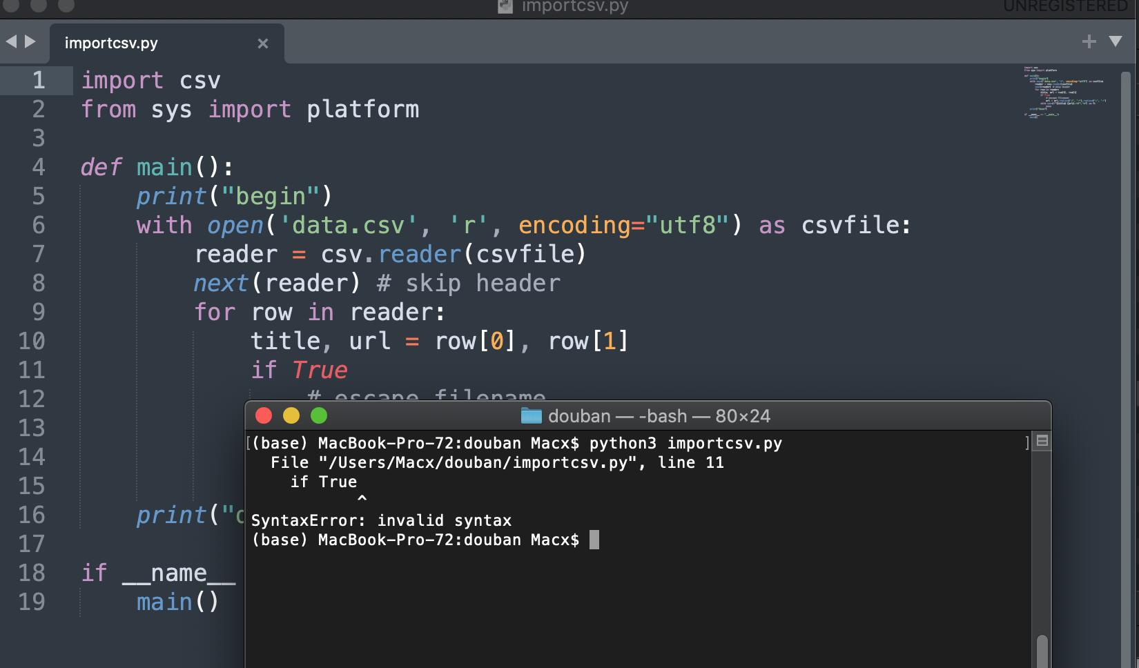Click the next tab right arrow
The image size is (1139, 668).
click(30, 41)
